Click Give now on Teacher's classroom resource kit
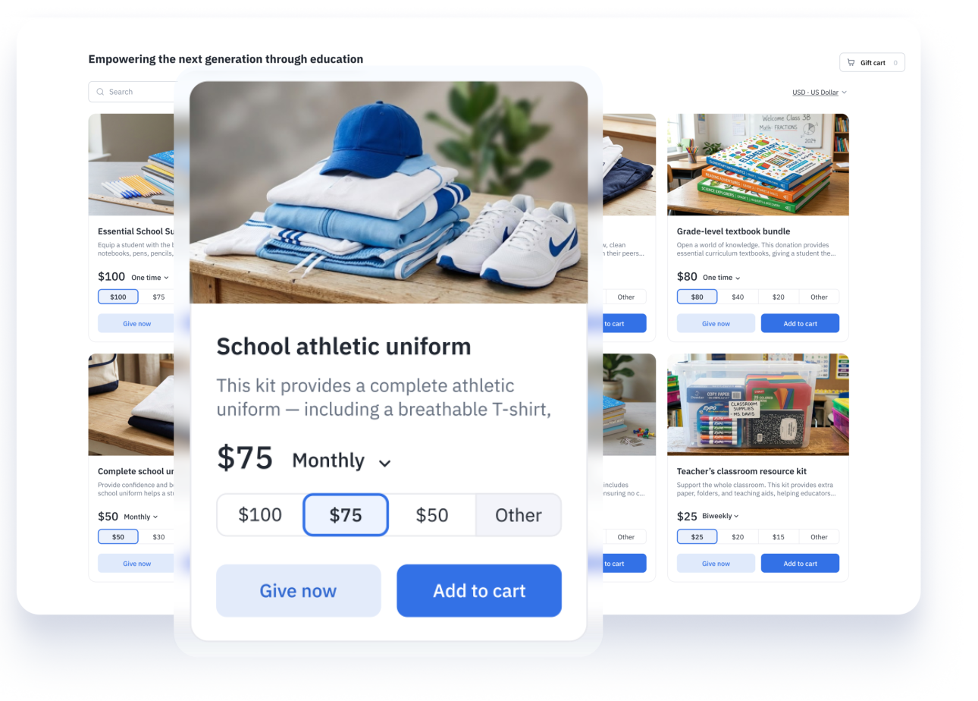This screenshot has width=978, height=701. (716, 563)
